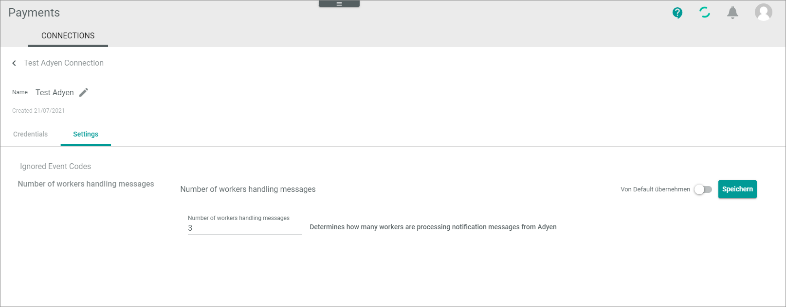Open the user profile avatar

[x=763, y=12]
